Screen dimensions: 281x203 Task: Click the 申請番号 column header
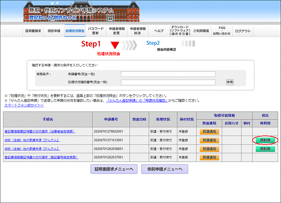[111, 119]
